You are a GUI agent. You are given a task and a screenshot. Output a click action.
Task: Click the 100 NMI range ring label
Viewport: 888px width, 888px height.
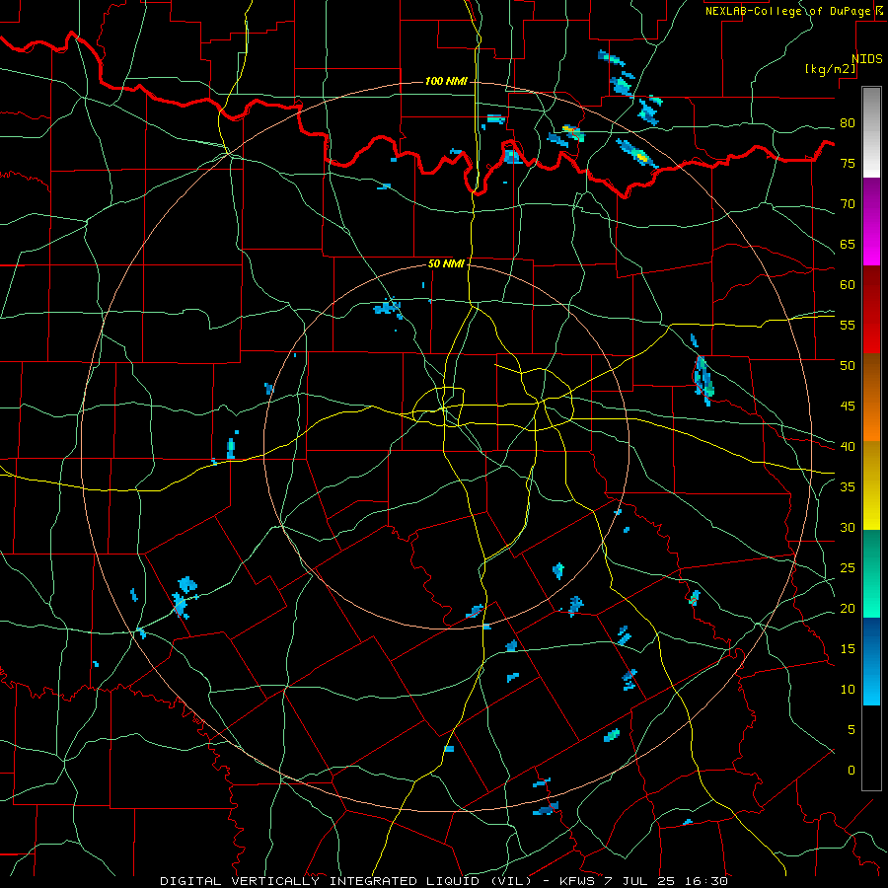point(446,81)
